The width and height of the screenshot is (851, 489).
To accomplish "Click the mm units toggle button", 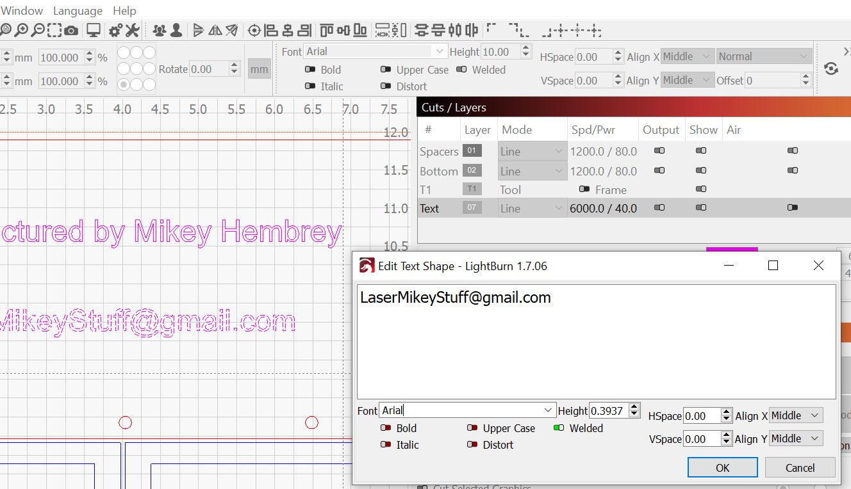I will tap(260, 69).
